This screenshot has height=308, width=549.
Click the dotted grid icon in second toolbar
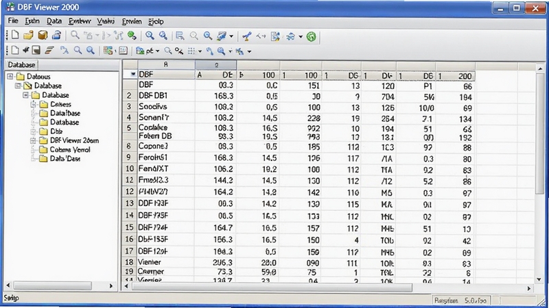(x=191, y=51)
